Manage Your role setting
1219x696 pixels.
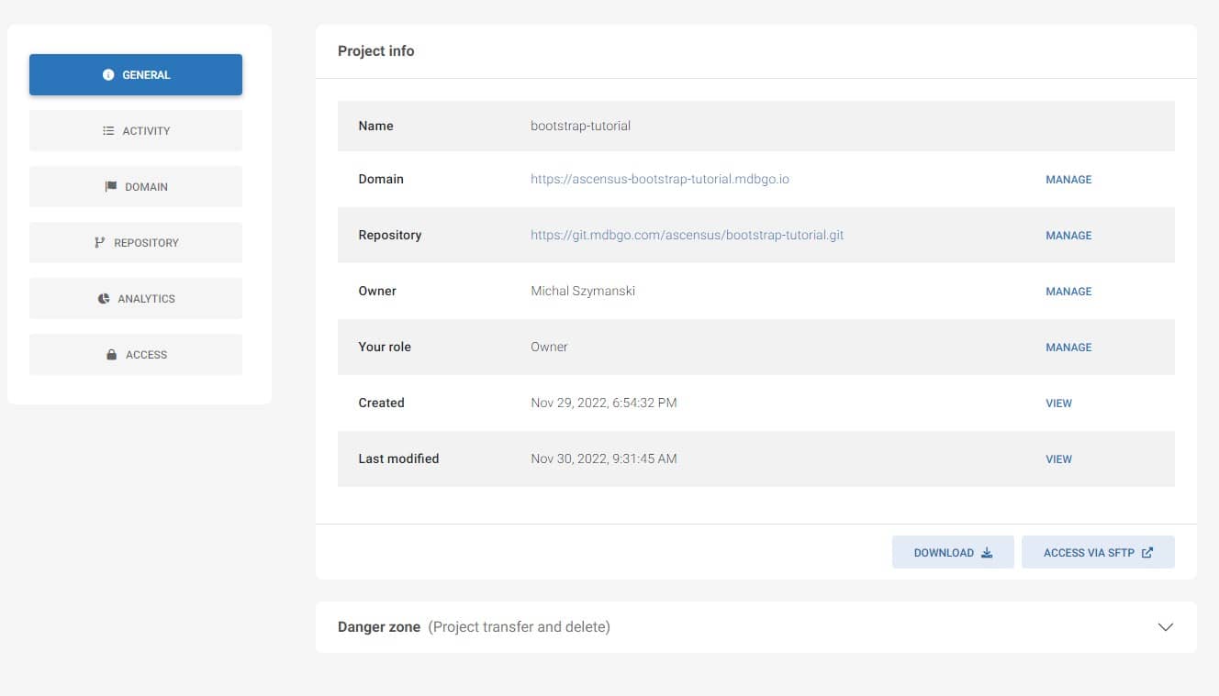(x=1068, y=348)
